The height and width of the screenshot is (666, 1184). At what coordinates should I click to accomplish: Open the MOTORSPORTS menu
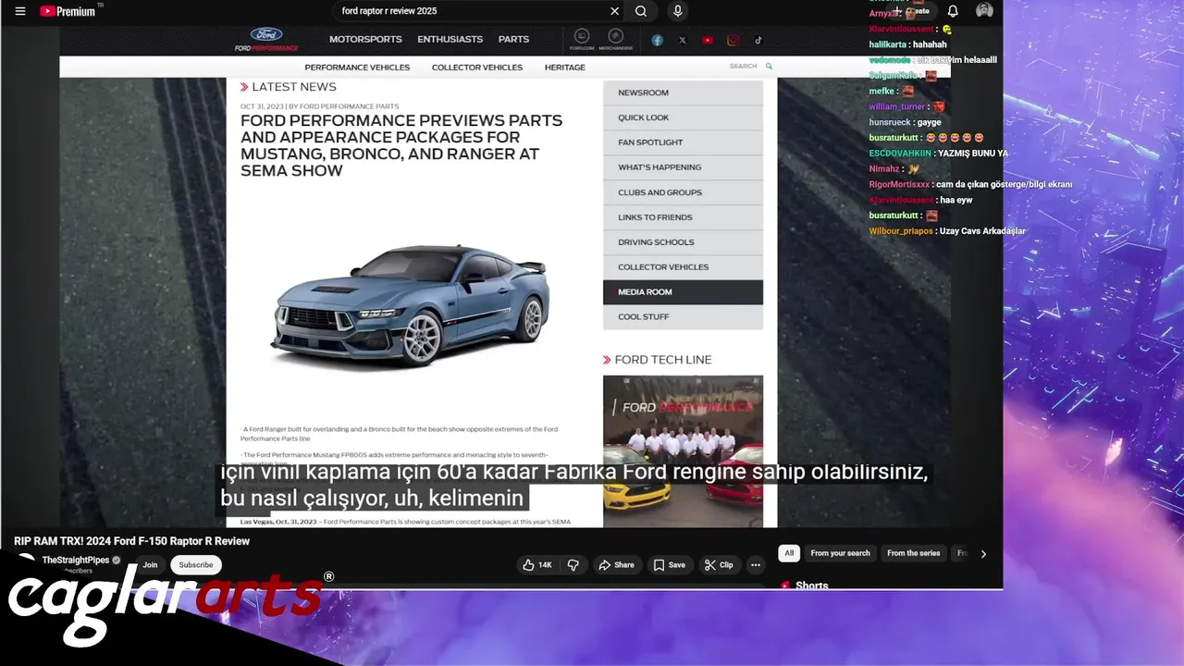pos(365,40)
